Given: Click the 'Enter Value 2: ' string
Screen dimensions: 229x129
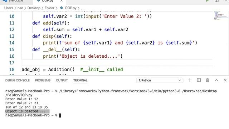Looking at the screenshot, I should (x=124, y=16).
